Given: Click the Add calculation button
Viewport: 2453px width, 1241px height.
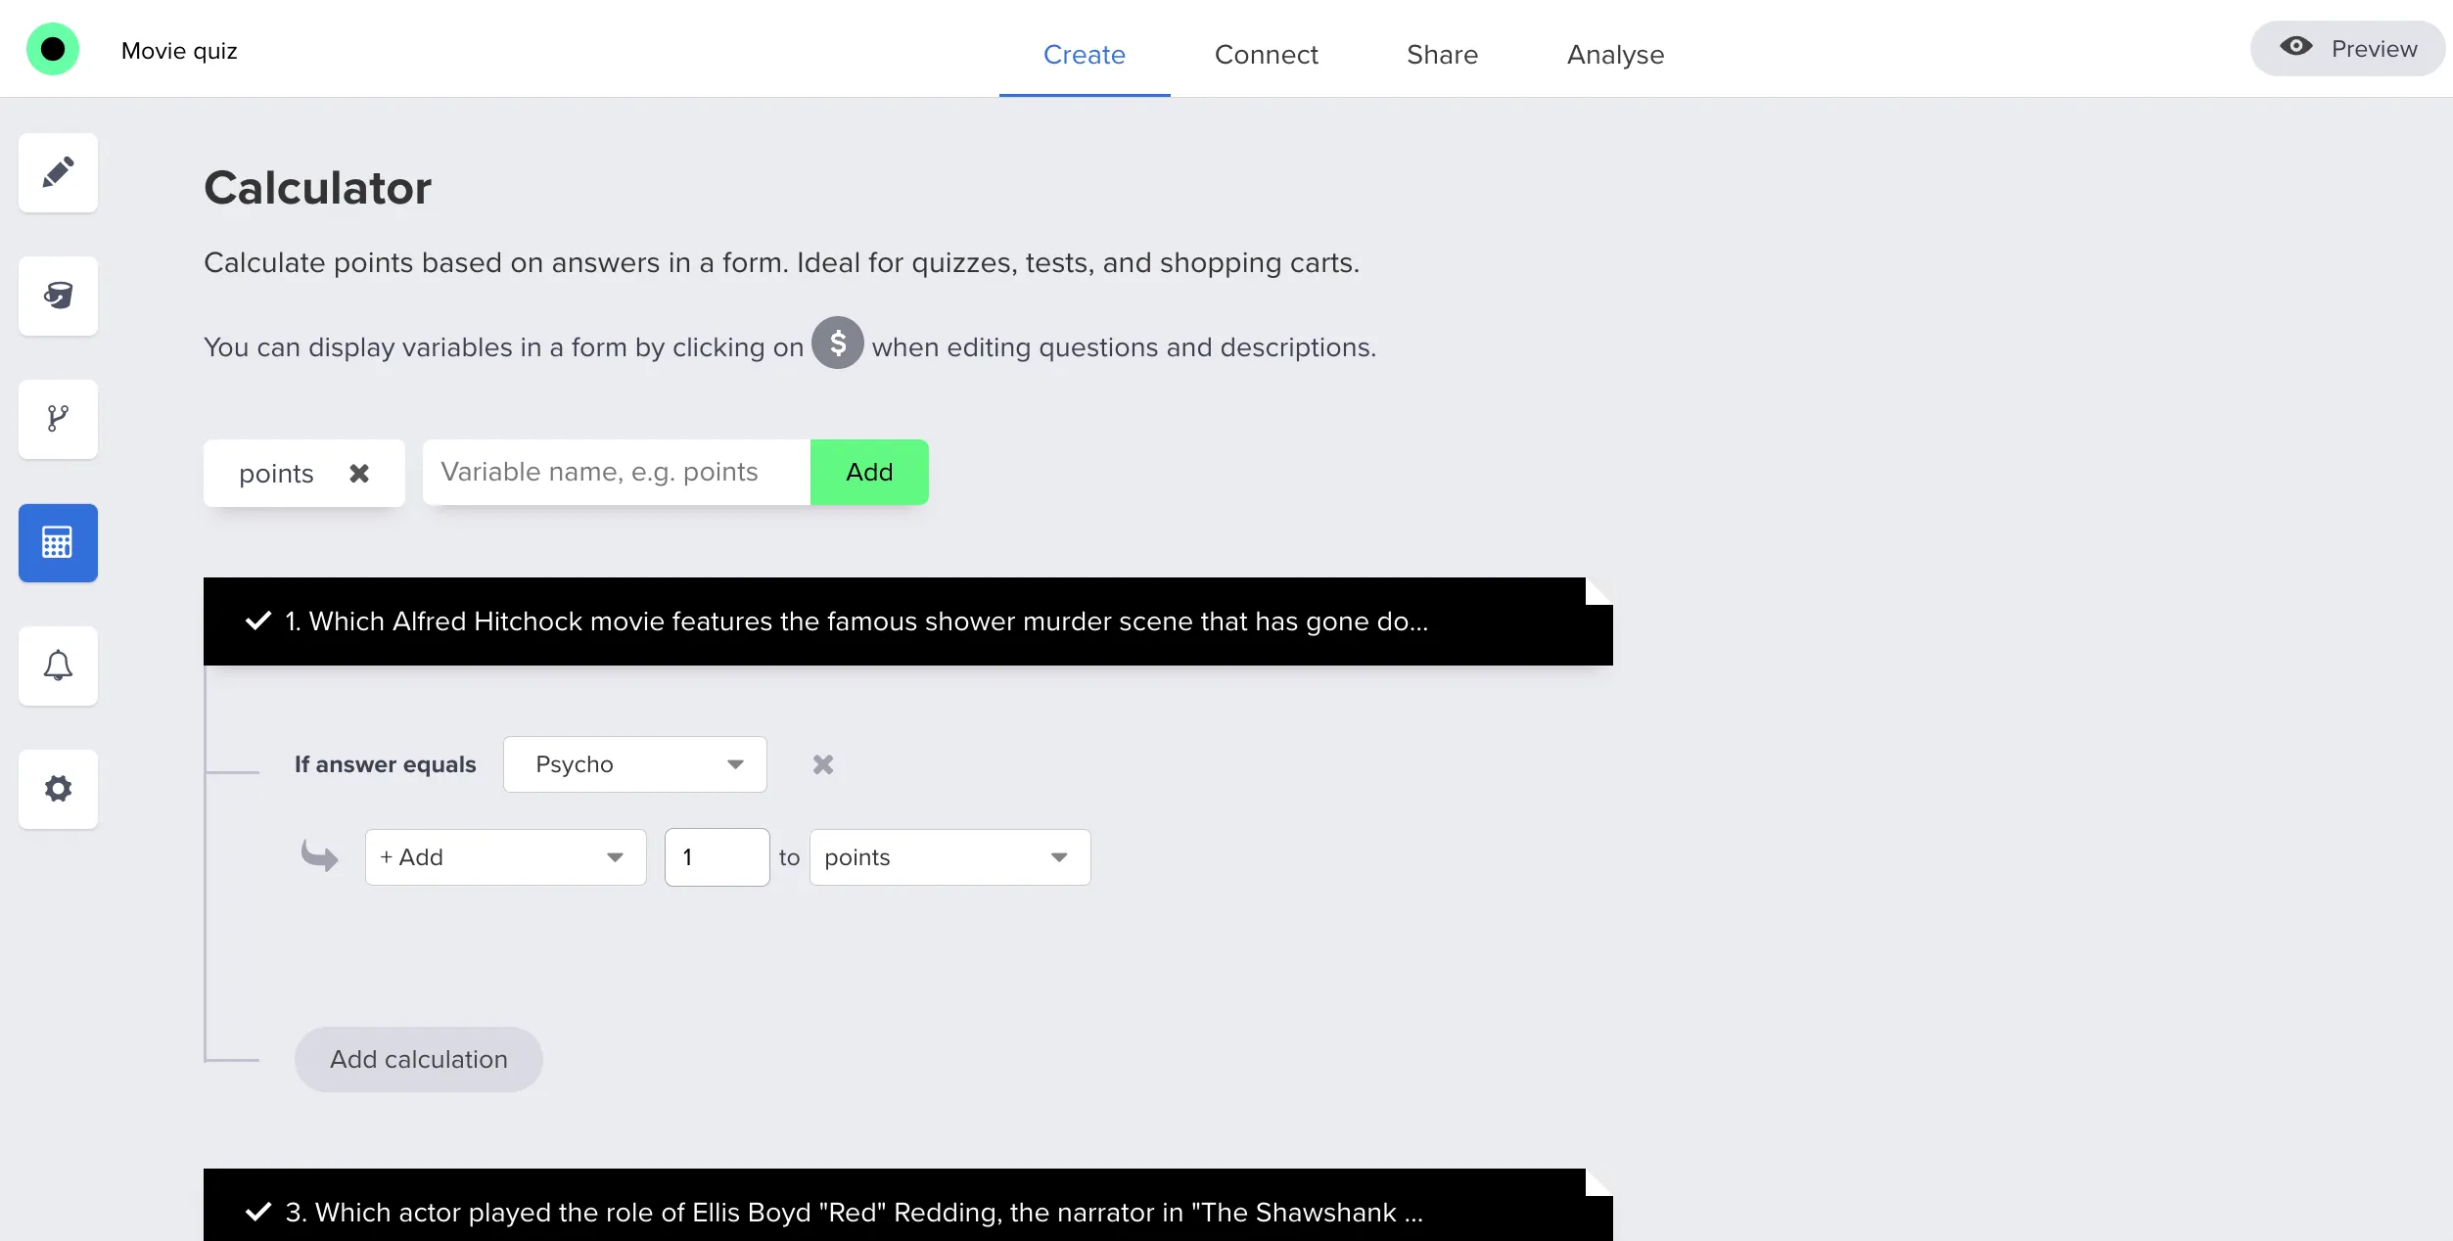Looking at the screenshot, I should 418,1060.
